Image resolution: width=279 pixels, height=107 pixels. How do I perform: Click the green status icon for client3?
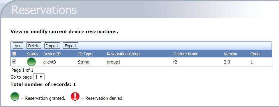click(x=31, y=62)
